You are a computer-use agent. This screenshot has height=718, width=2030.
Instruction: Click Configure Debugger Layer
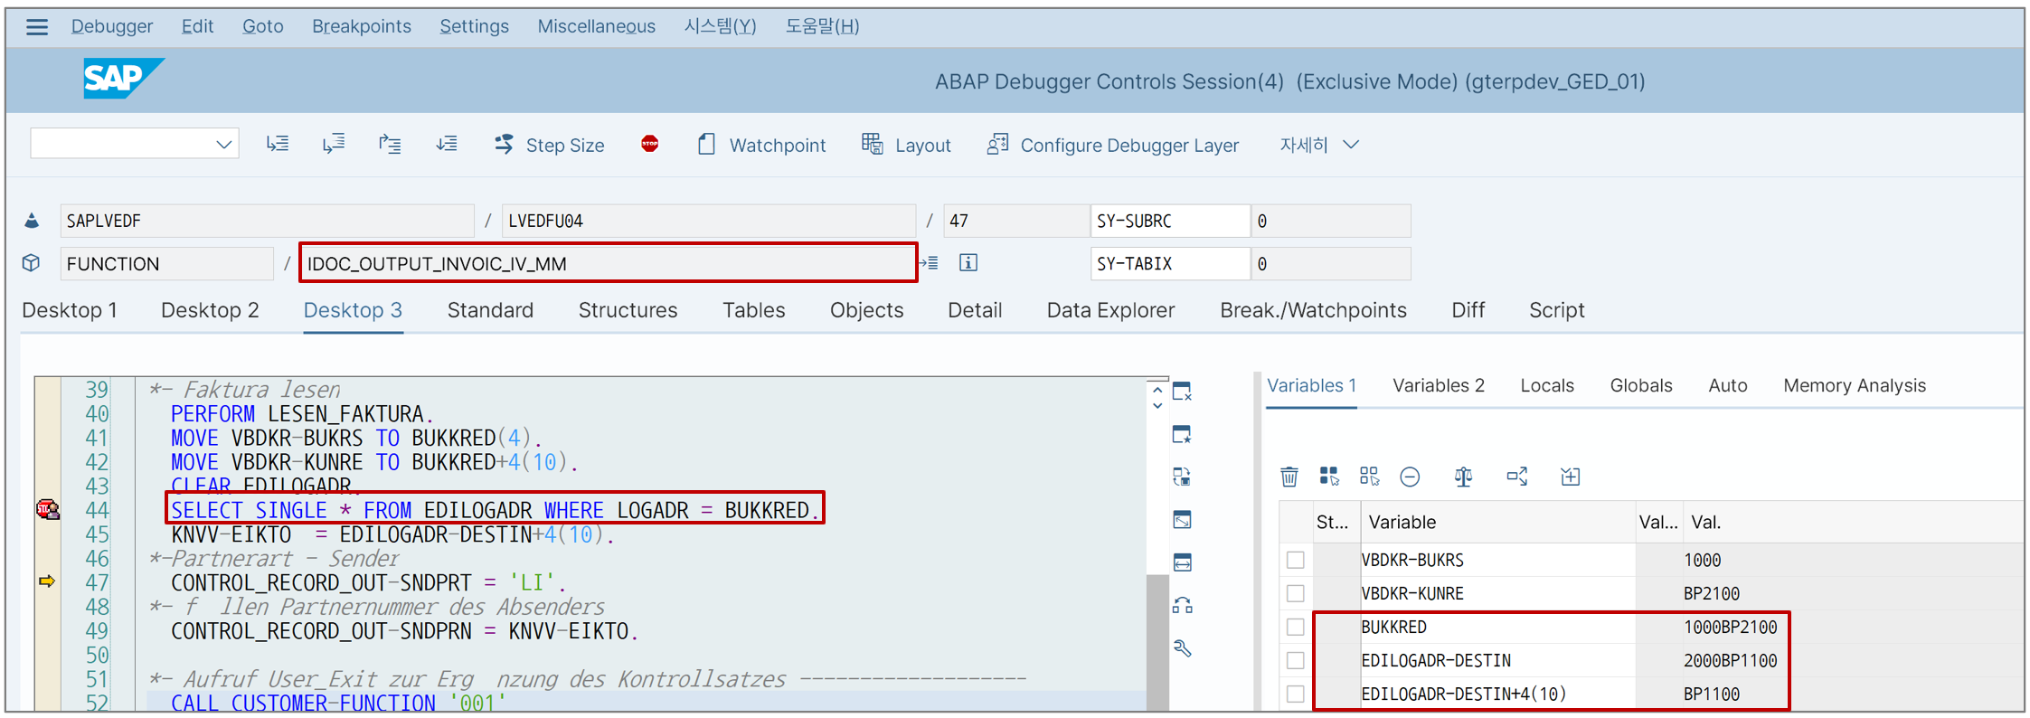[x=1112, y=145]
